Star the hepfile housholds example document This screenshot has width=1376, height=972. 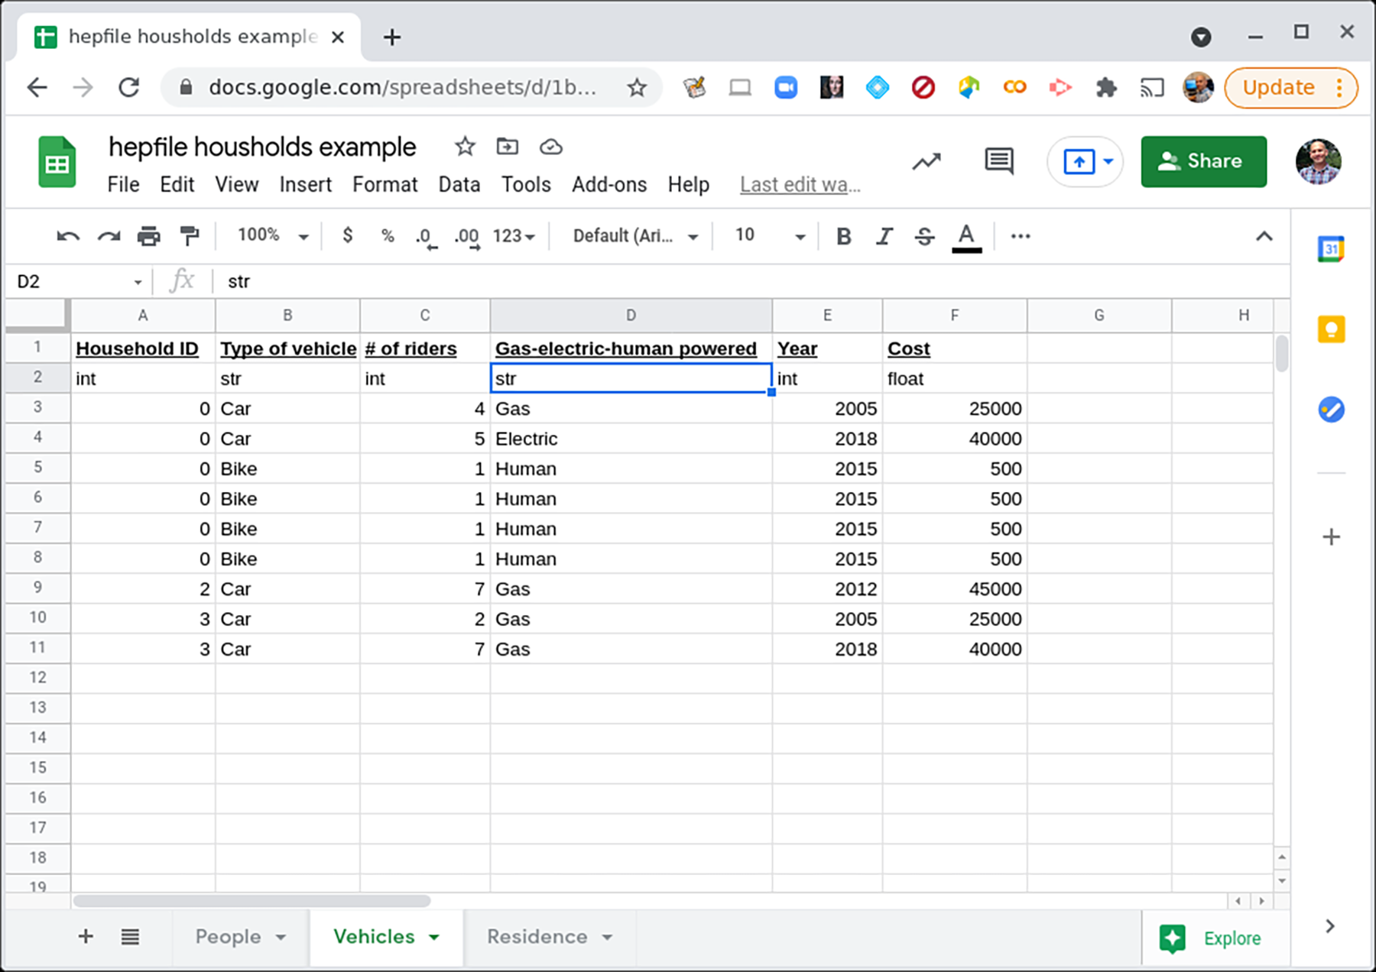pyautogui.click(x=465, y=146)
